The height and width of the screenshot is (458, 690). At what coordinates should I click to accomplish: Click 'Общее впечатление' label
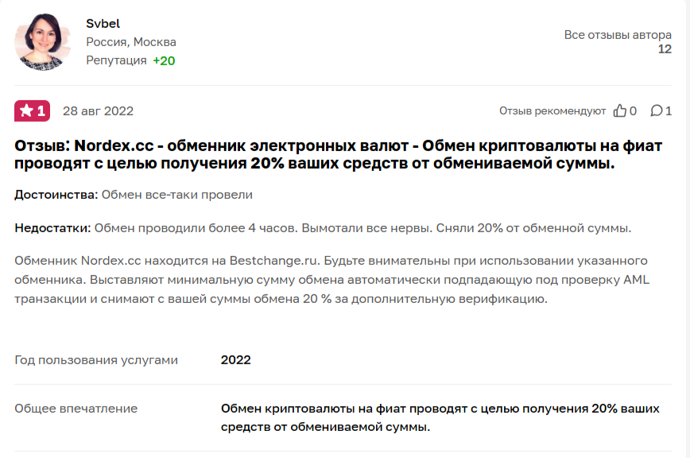point(76,409)
